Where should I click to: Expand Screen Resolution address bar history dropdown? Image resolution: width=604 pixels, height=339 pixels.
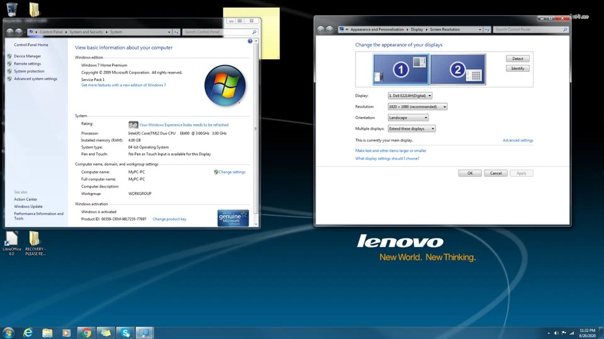[480, 30]
